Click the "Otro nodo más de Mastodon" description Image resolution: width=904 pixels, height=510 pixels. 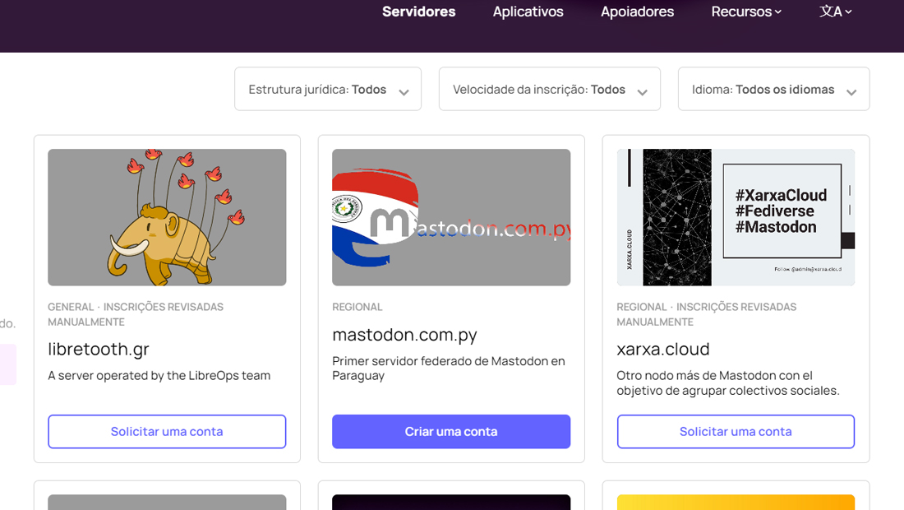[727, 383]
